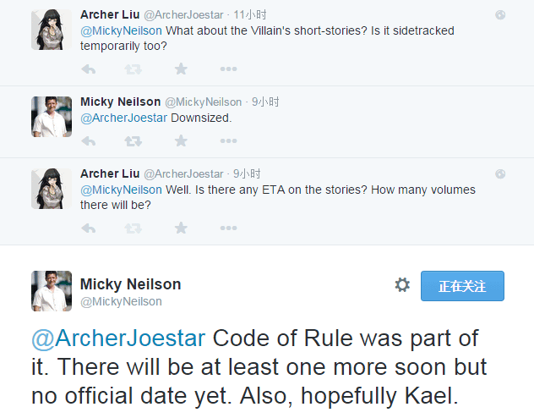This screenshot has height=418, width=534.
Task: Favorite the "Villain's short-stories" tweet with star
Action: [180, 69]
